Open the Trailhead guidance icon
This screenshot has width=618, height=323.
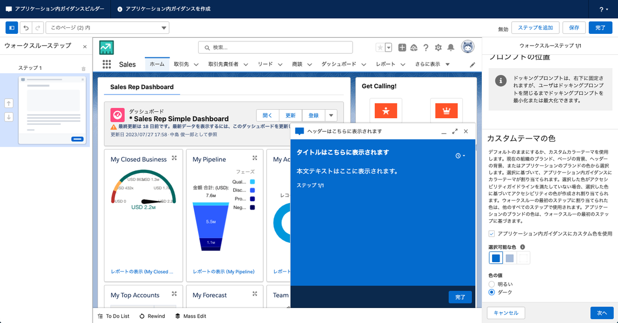[x=414, y=48]
